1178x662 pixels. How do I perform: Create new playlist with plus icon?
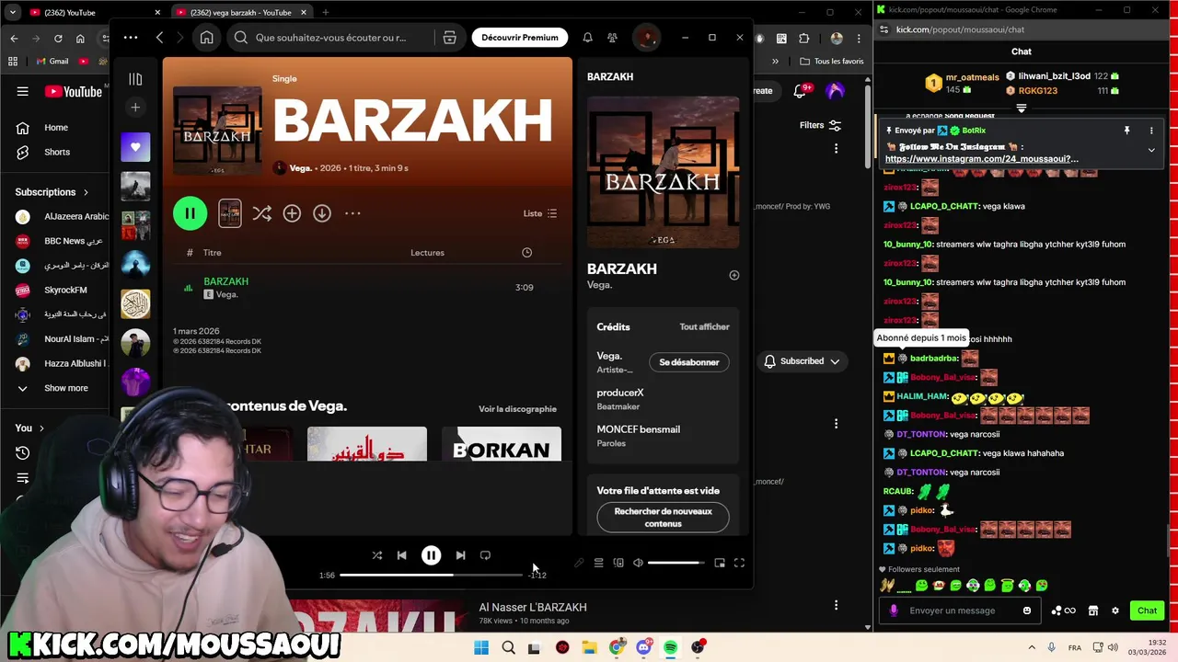click(135, 108)
